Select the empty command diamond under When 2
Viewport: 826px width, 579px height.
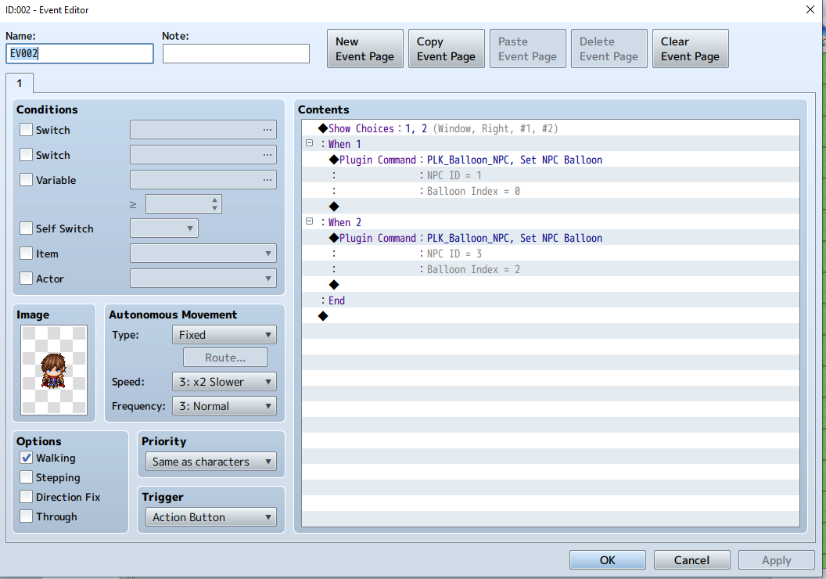(x=334, y=285)
